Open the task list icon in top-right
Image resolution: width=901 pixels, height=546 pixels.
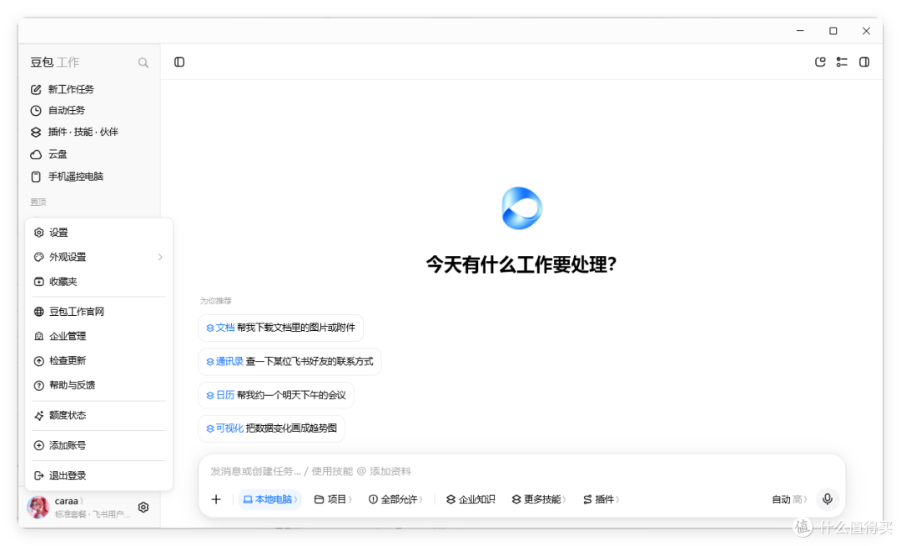point(842,62)
